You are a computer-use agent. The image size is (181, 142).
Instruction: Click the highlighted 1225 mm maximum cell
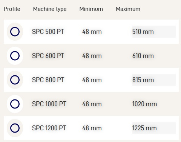click(x=154, y=128)
